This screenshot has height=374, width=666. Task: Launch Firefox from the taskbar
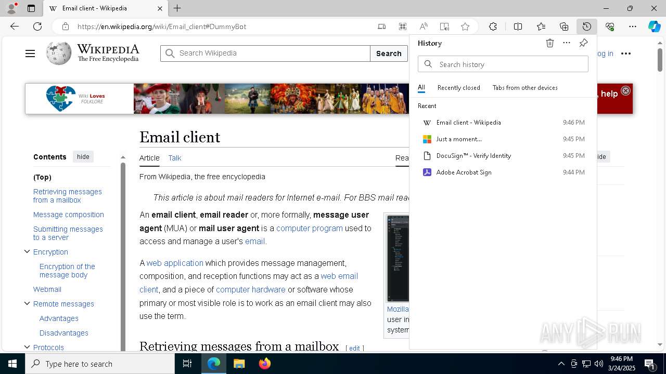[265, 364]
